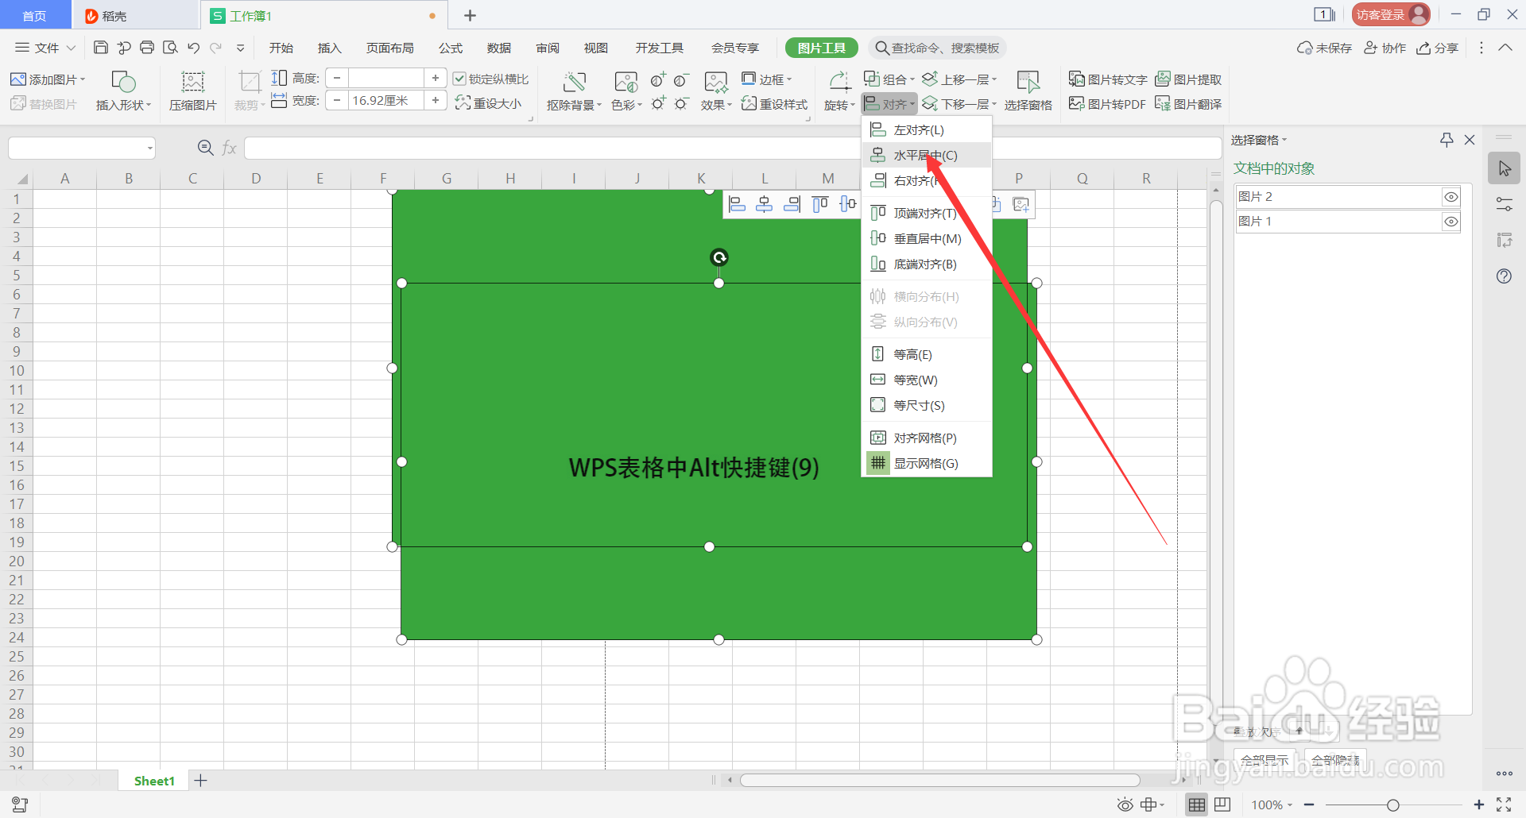The width and height of the screenshot is (1526, 818).
Task: Toggle Snap to Grid (对齐网格) option
Action: [x=927, y=438]
